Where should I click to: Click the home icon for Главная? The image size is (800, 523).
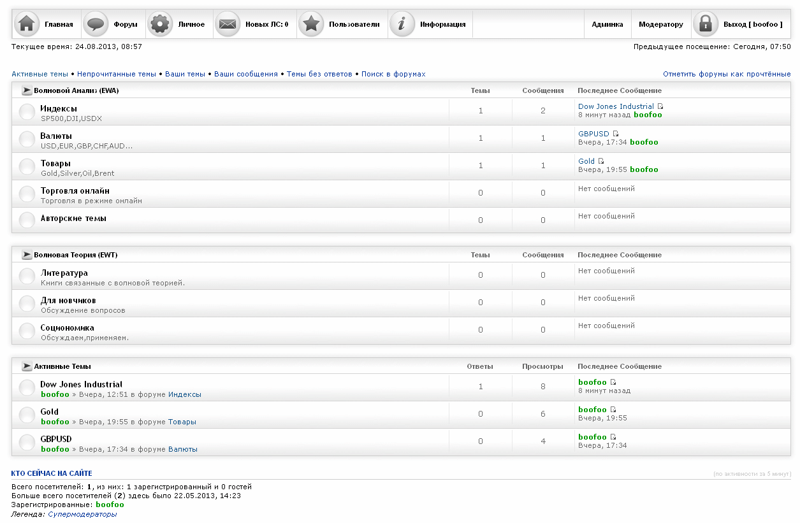tap(26, 24)
